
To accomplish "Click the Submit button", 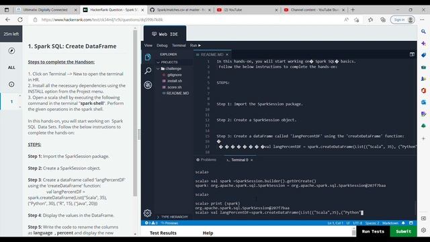I will 403,231.
